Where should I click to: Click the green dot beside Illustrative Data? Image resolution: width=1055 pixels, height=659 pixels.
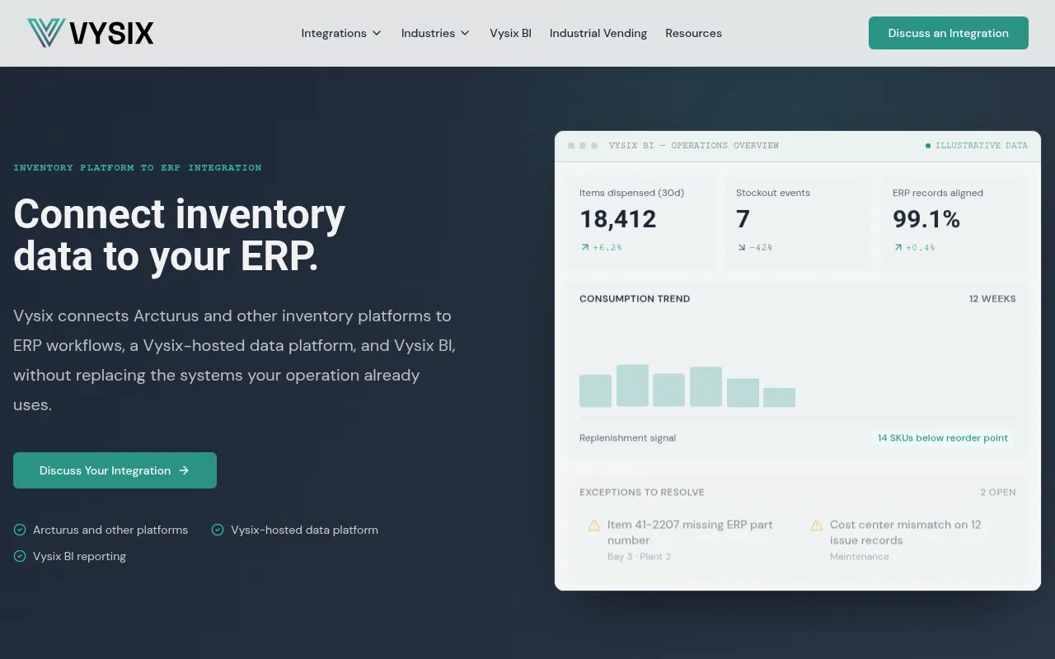pyautogui.click(x=928, y=146)
